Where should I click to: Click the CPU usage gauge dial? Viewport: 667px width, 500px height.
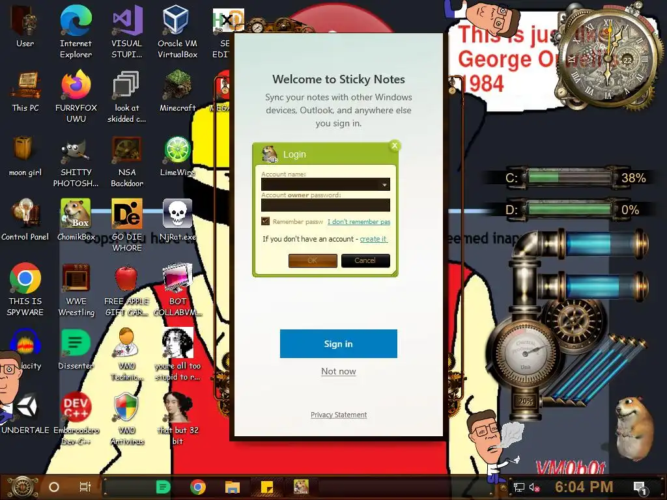click(x=526, y=352)
